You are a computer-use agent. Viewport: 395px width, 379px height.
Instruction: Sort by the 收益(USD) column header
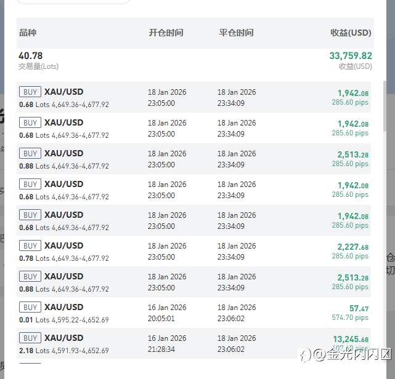[351, 33]
